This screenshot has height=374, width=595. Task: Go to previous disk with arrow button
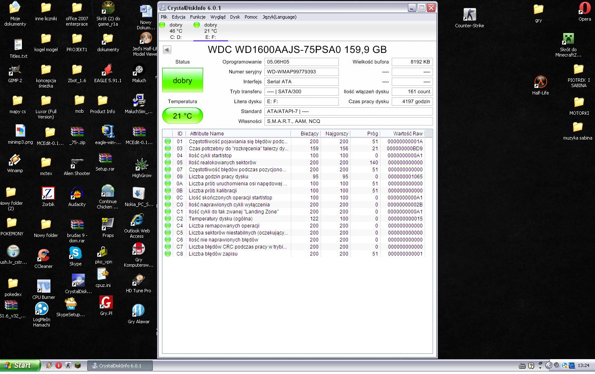pyautogui.click(x=167, y=50)
